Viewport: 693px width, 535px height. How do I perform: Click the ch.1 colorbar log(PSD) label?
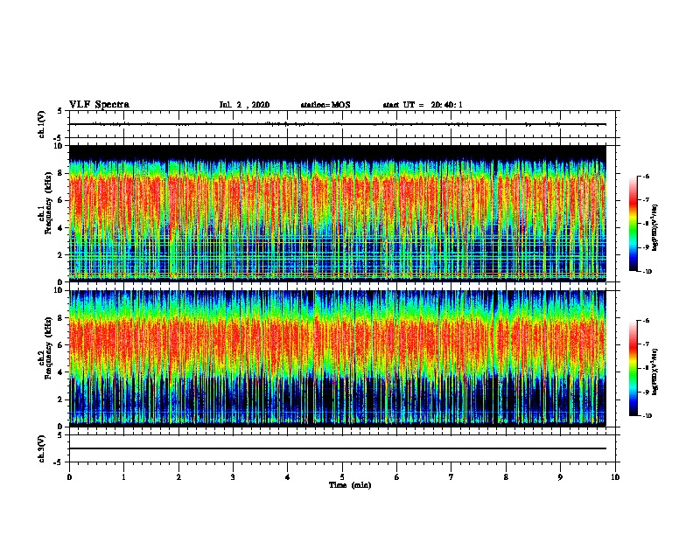point(655,228)
